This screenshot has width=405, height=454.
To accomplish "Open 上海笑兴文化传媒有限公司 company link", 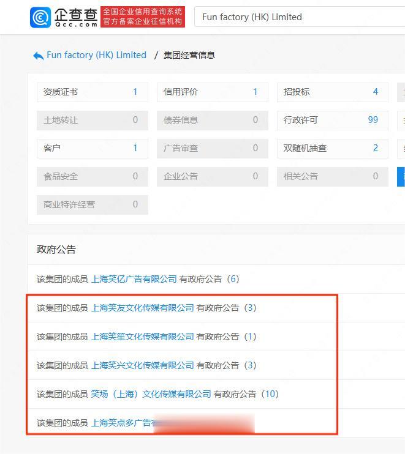I will [142, 365].
